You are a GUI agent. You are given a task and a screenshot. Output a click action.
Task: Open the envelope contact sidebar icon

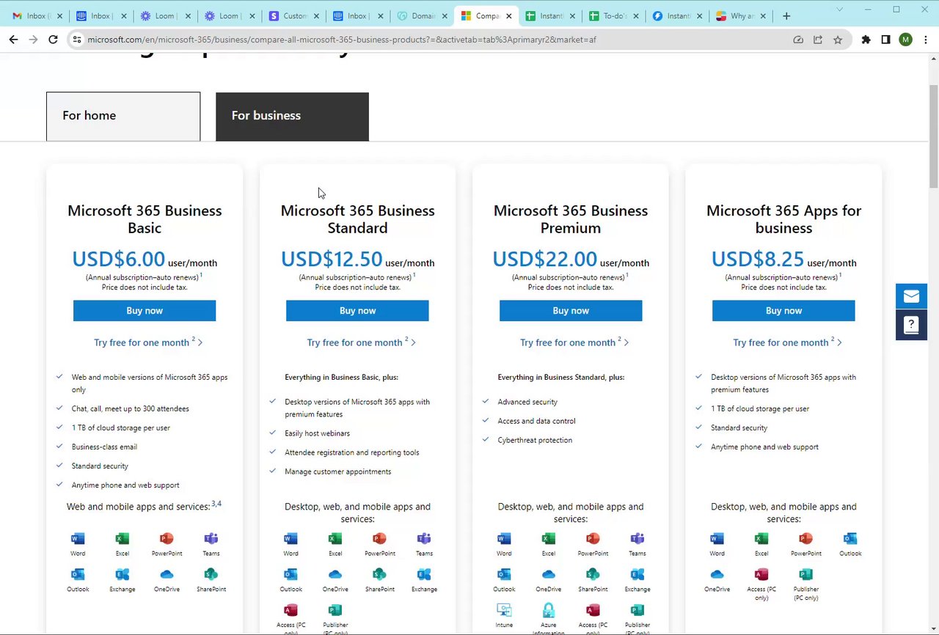point(911,296)
